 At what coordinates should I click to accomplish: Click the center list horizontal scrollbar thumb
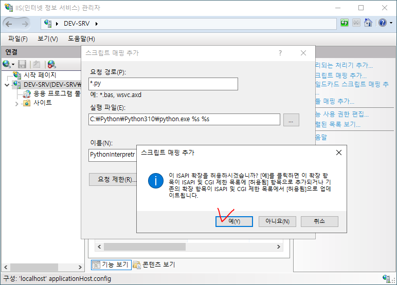tap(145, 247)
